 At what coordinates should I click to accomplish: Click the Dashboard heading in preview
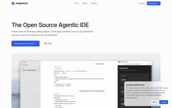coord(124,68)
